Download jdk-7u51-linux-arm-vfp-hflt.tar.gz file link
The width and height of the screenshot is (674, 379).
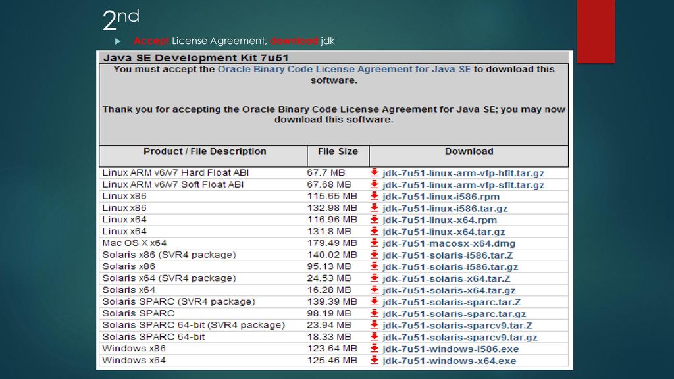click(463, 173)
